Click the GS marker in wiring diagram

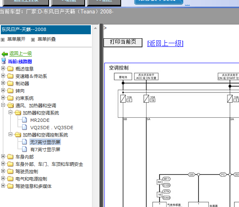192,174
